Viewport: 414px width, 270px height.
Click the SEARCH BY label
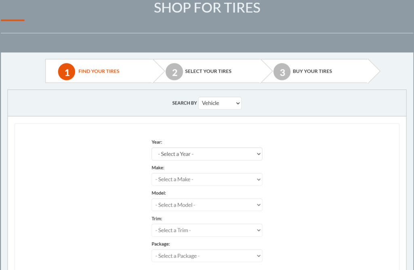coord(184,103)
